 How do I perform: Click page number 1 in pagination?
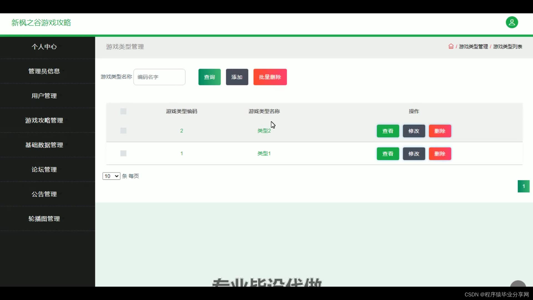[x=523, y=186]
